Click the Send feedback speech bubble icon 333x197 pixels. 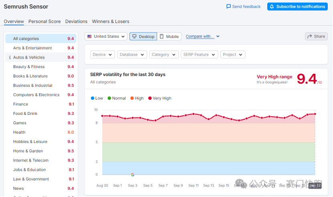click(228, 6)
